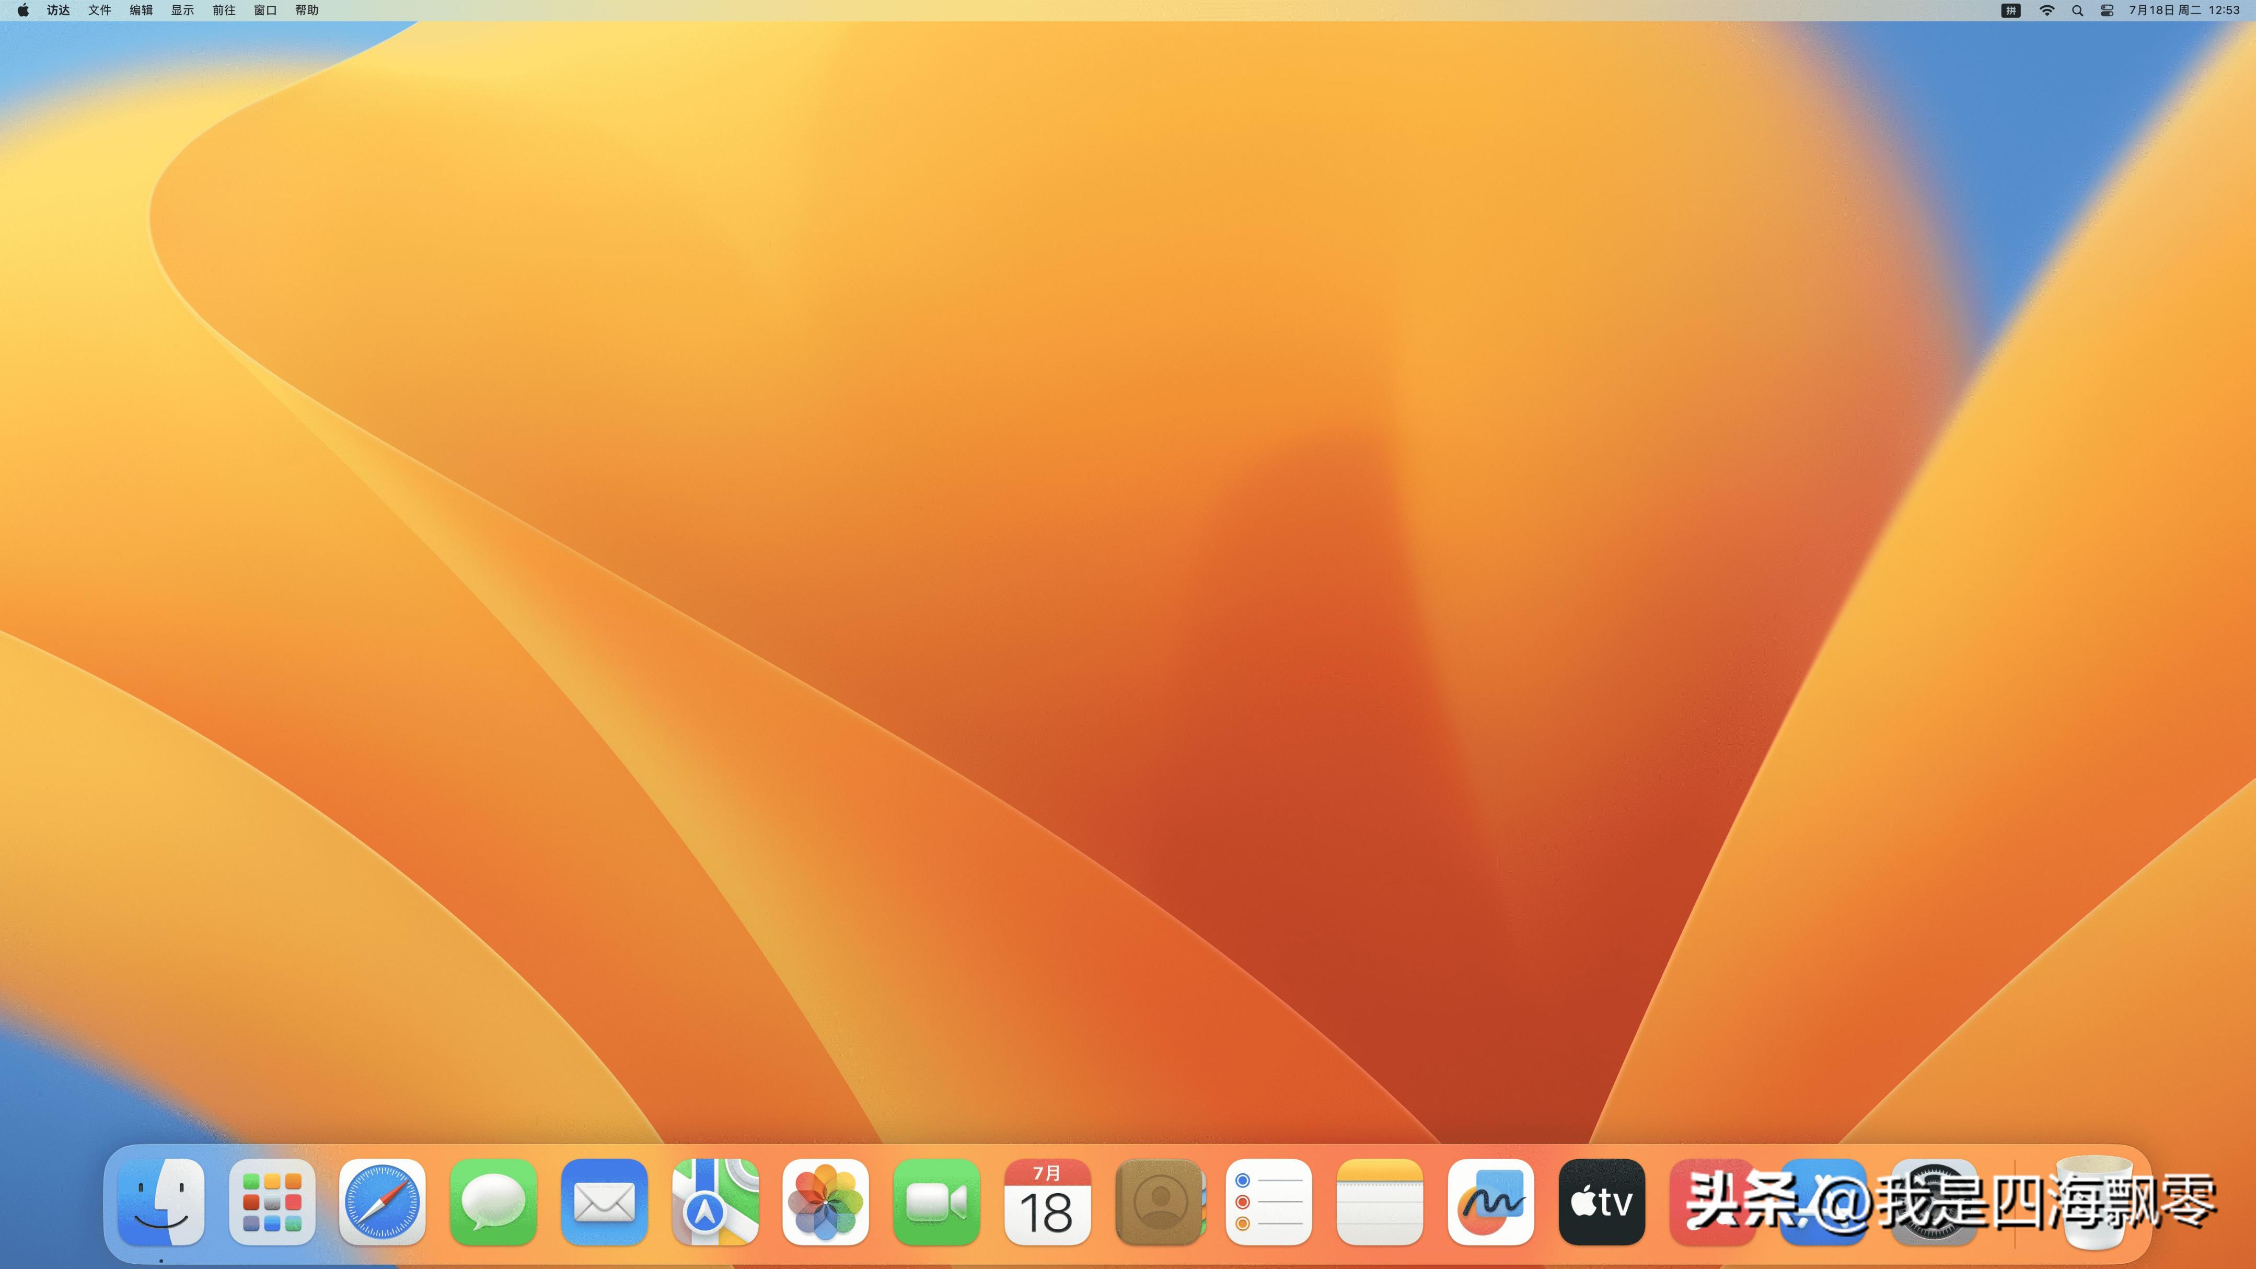Click the Spotlight search icon
Screen dimensions: 2256x1269
[x=2077, y=10]
